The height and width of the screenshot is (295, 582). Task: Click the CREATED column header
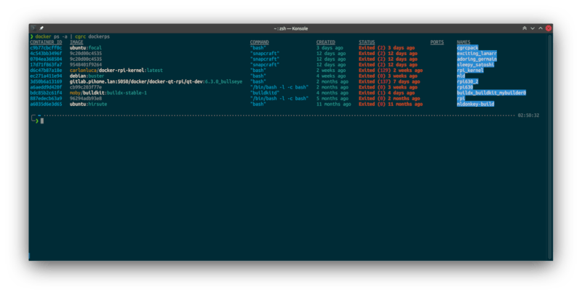pyautogui.click(x=326, y=42)
